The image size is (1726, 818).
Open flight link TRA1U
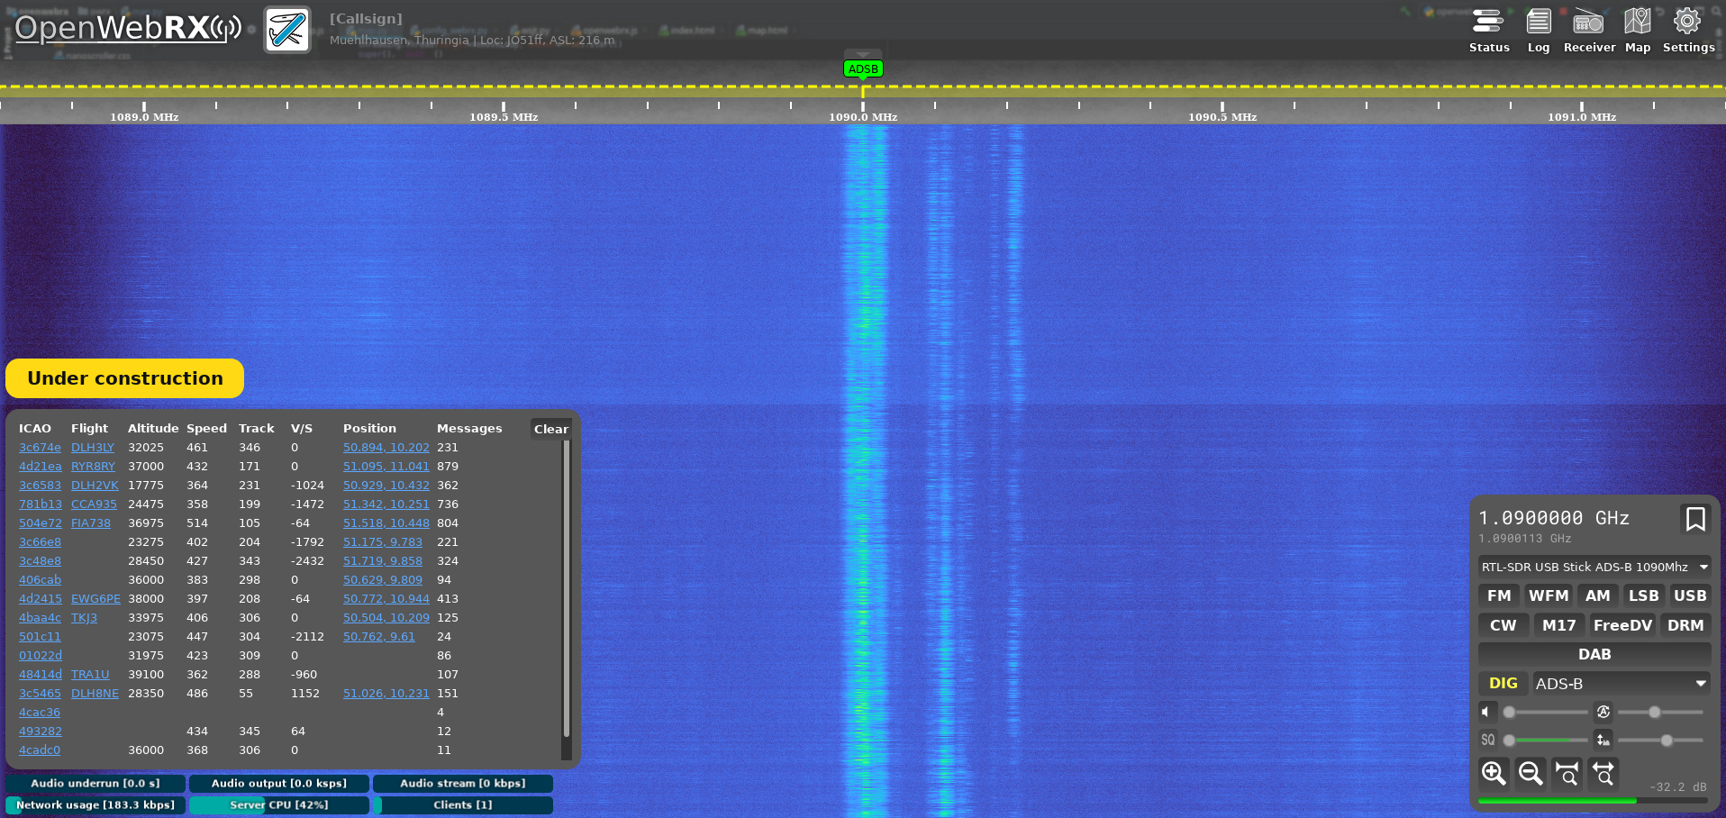coord(90,674)
